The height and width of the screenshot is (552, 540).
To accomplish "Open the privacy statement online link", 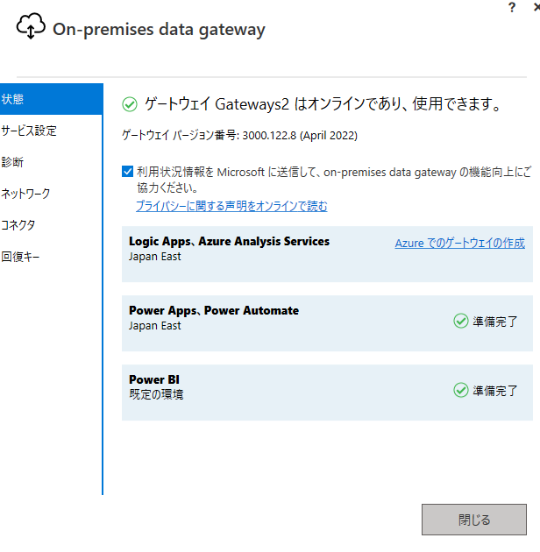I will point(231,206).
